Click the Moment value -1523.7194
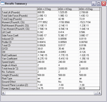Screen dimensions: 107x102 89,22
